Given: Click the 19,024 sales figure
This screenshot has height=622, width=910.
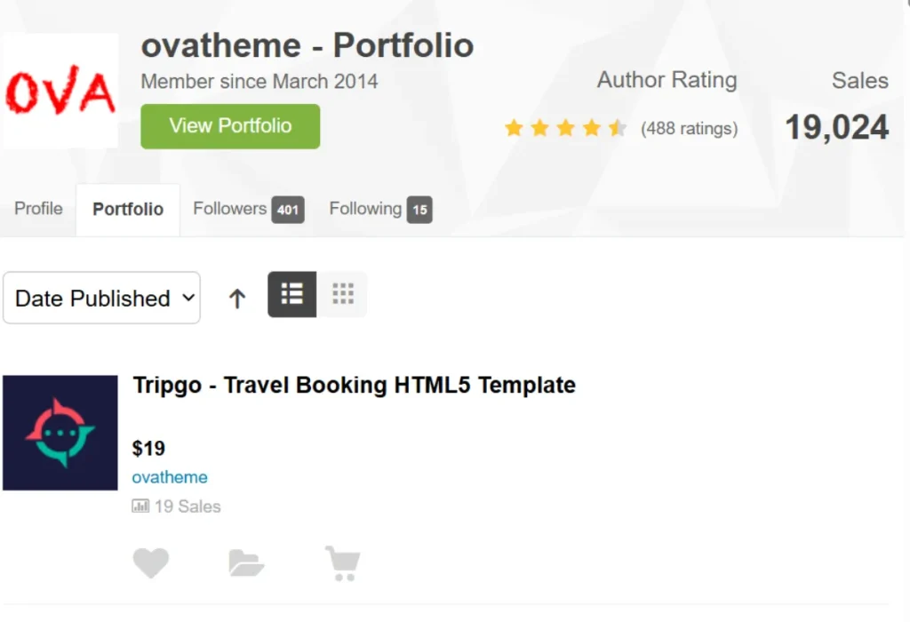Looking at the screenshot, I should click(x=836, y=127).
